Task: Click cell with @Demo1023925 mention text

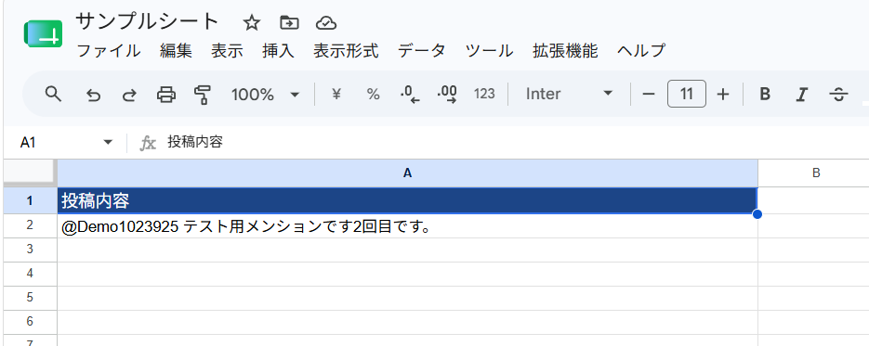Action: [x=407, y=226]
